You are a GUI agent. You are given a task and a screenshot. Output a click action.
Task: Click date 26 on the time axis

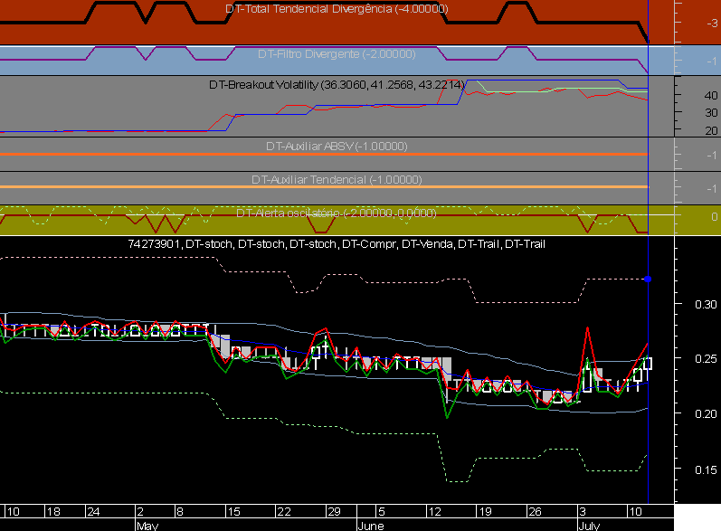point(535,512)
